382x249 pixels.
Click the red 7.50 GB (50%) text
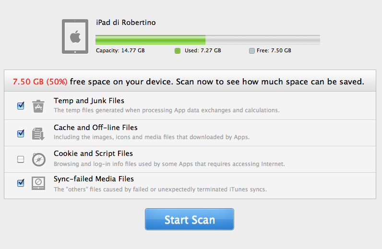click(x=40, y=82)
